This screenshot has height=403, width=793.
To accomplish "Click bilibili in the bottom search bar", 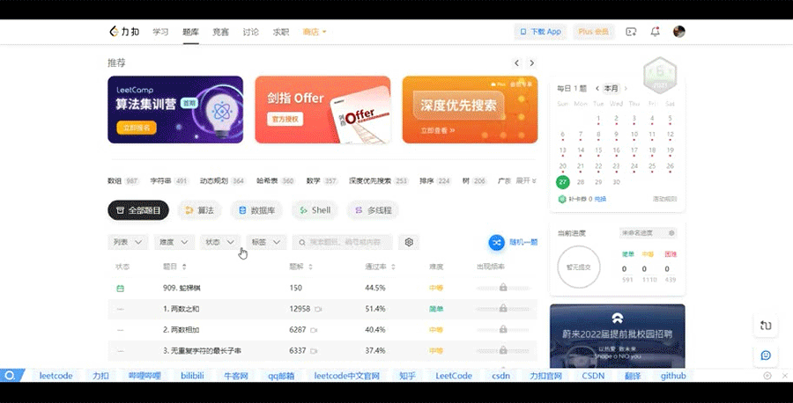I will pos(192,376).
